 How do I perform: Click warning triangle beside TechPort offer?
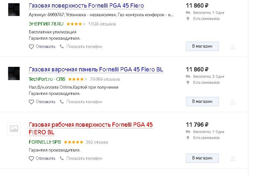[233, 102]
